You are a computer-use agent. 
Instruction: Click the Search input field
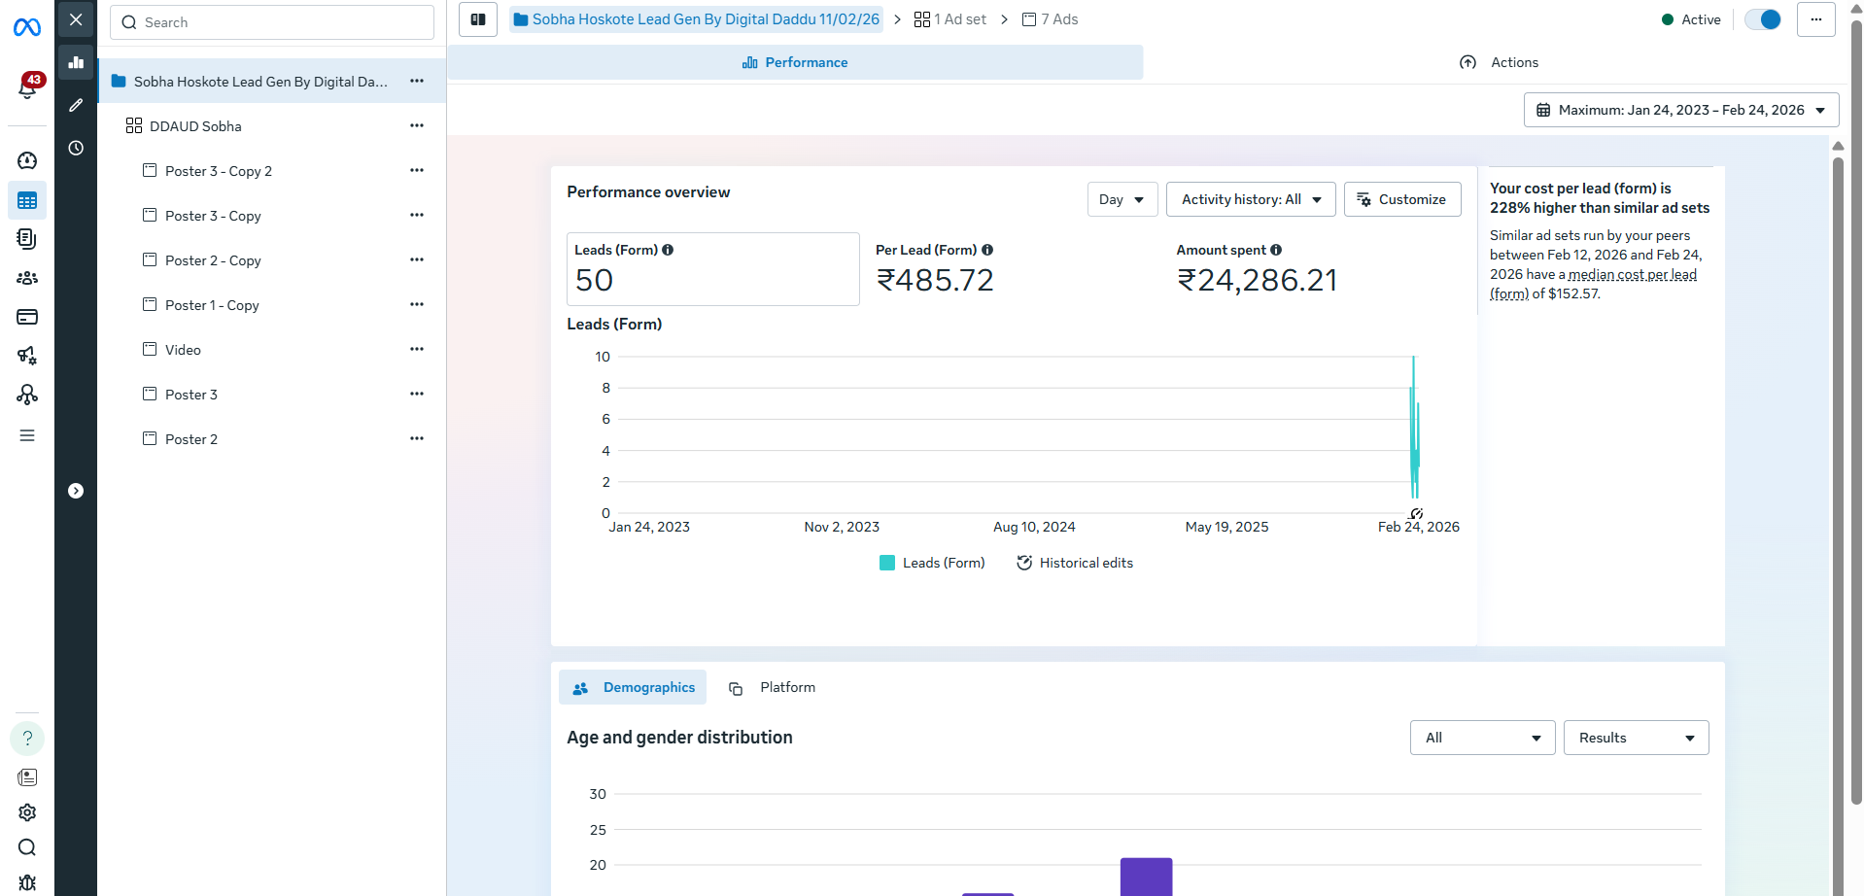click(x=272, y=22)
